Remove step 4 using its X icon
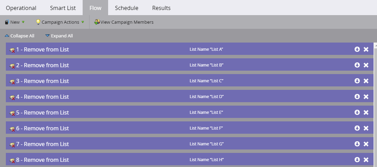This screenshot has height=167, width=377. tap(366, 97)
